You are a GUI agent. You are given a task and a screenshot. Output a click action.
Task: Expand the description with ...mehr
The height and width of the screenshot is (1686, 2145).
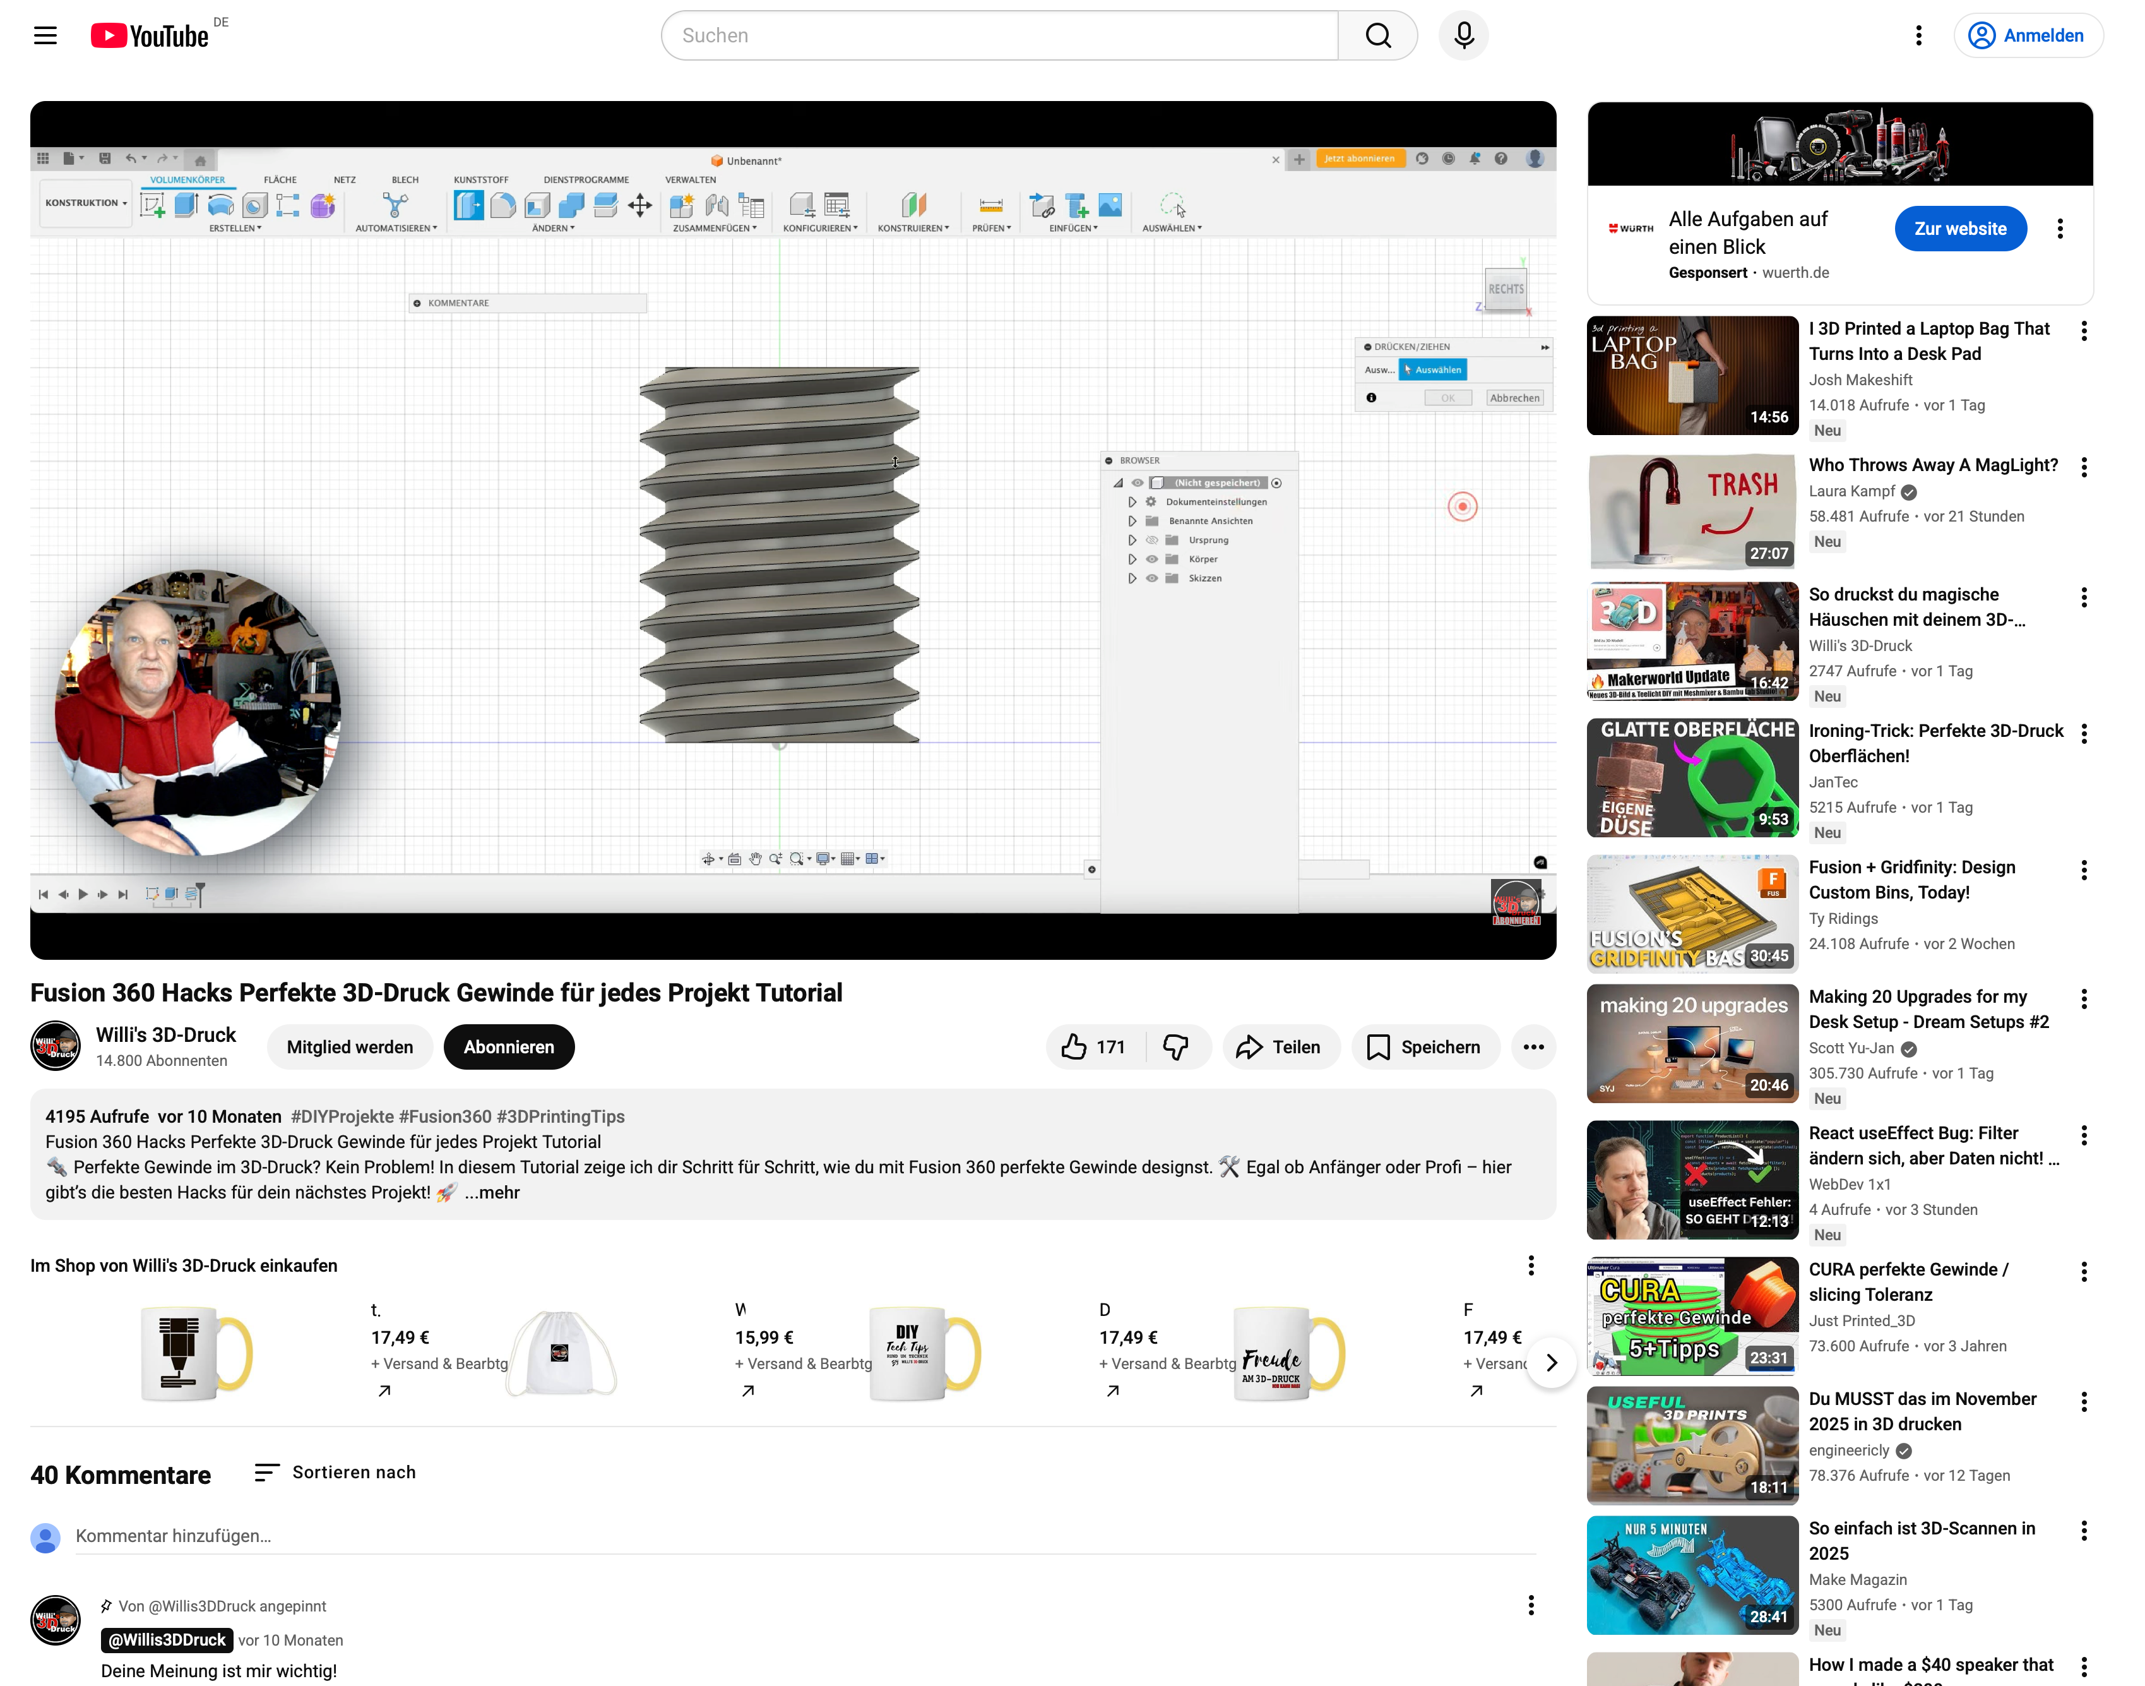492,1192
